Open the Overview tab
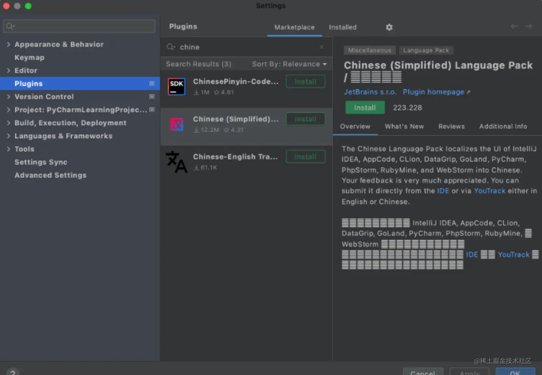This screenshot has height=375, width=542. click(355, 126)
